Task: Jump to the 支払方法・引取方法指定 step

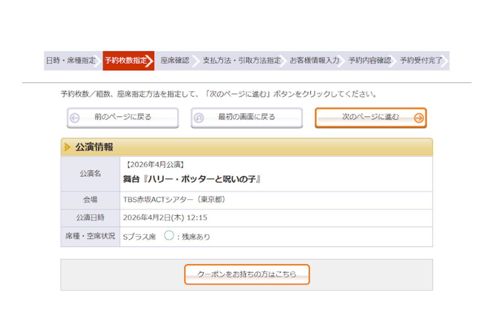Action: coord(241,61)
